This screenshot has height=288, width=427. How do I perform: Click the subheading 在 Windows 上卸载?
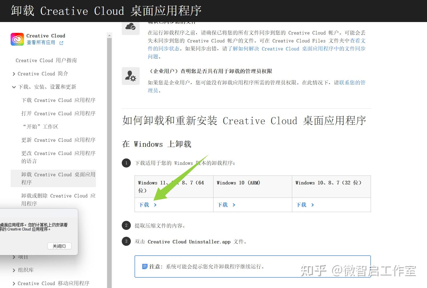pyautogui.click(x=157, y=144)
